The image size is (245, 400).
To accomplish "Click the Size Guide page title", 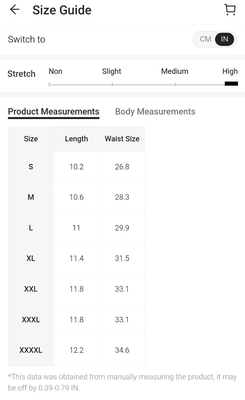I will click(62, 10).
